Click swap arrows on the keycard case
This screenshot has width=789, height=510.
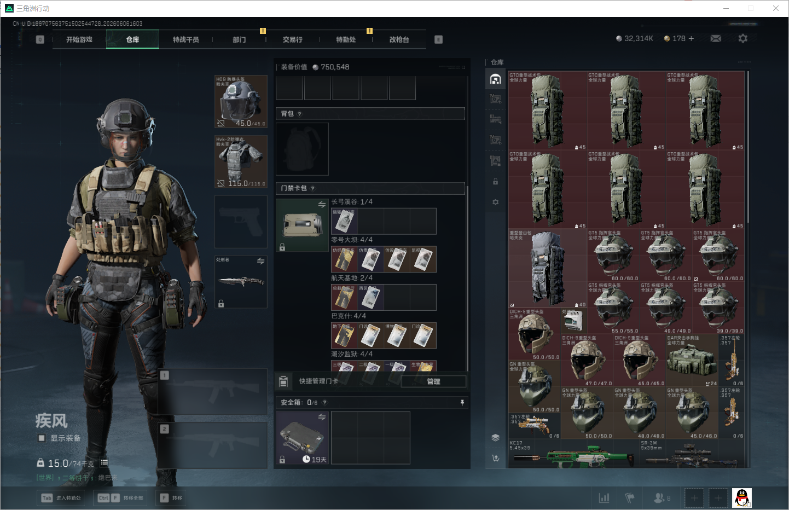322,205
